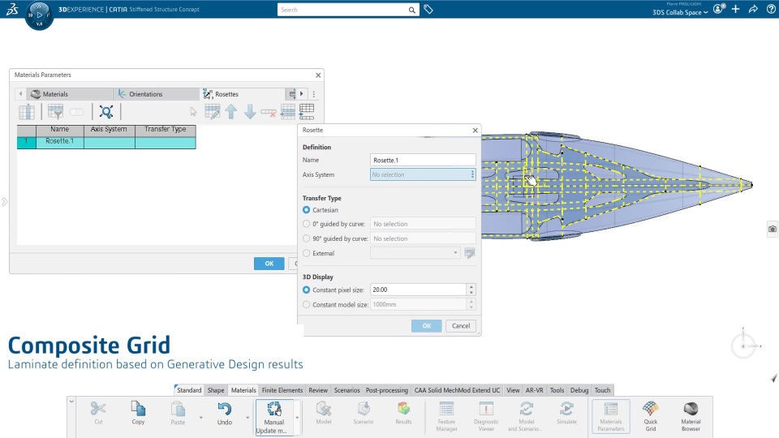Screen dimensions: 779x438
Task: Click the tag icon next to search
Action: click(428, 10)
